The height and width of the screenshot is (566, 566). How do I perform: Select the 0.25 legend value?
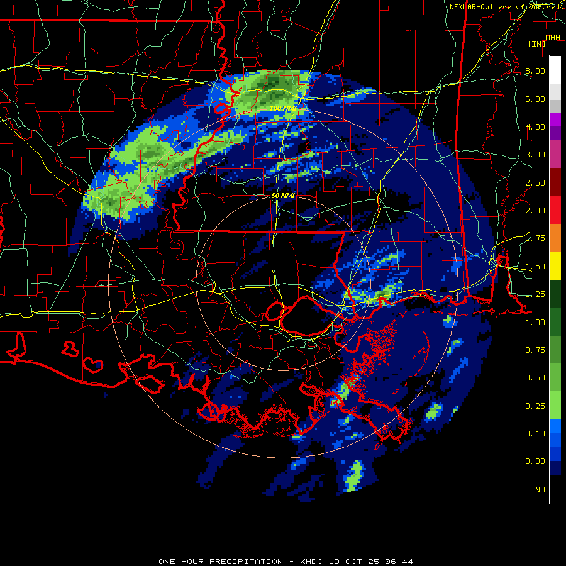(535, 406)
